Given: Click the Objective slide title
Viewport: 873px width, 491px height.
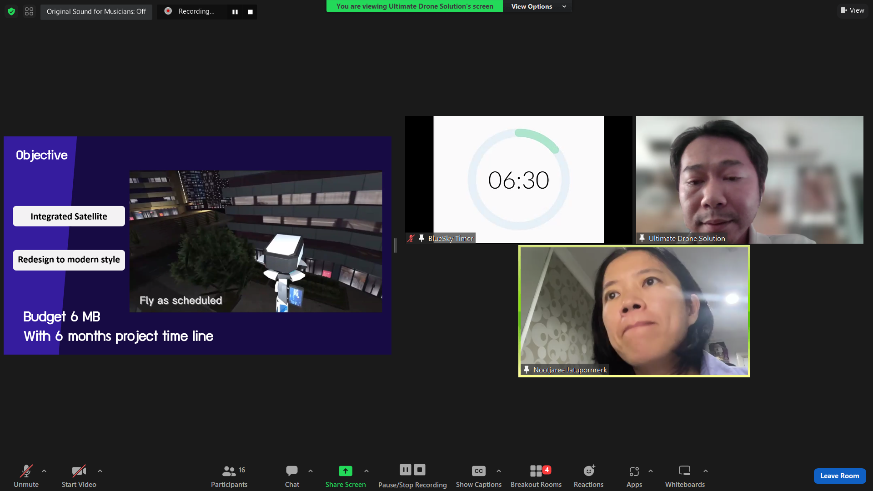Looking at the screenshot, I should (42, 155).
